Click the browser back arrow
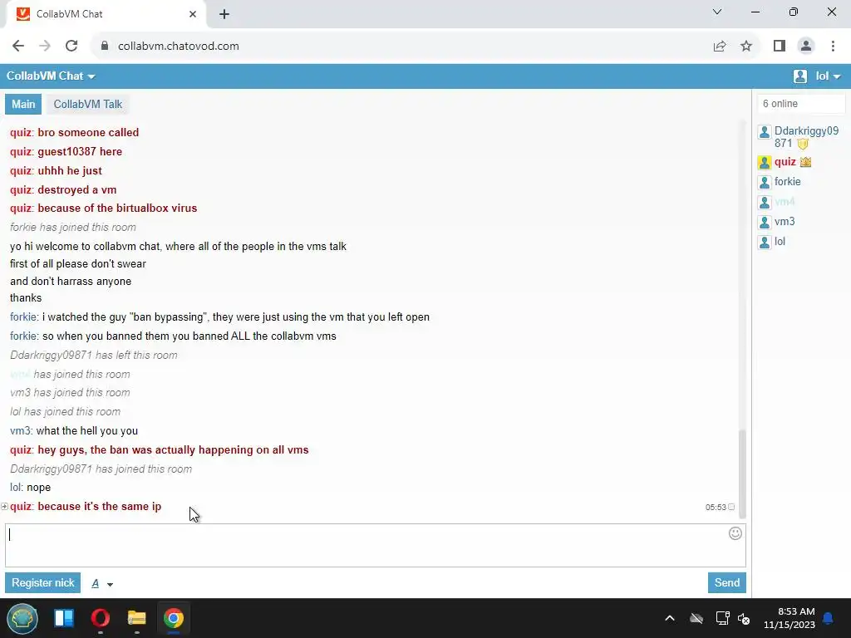This screenshot has width=851, height=638. tap(18, 47)
